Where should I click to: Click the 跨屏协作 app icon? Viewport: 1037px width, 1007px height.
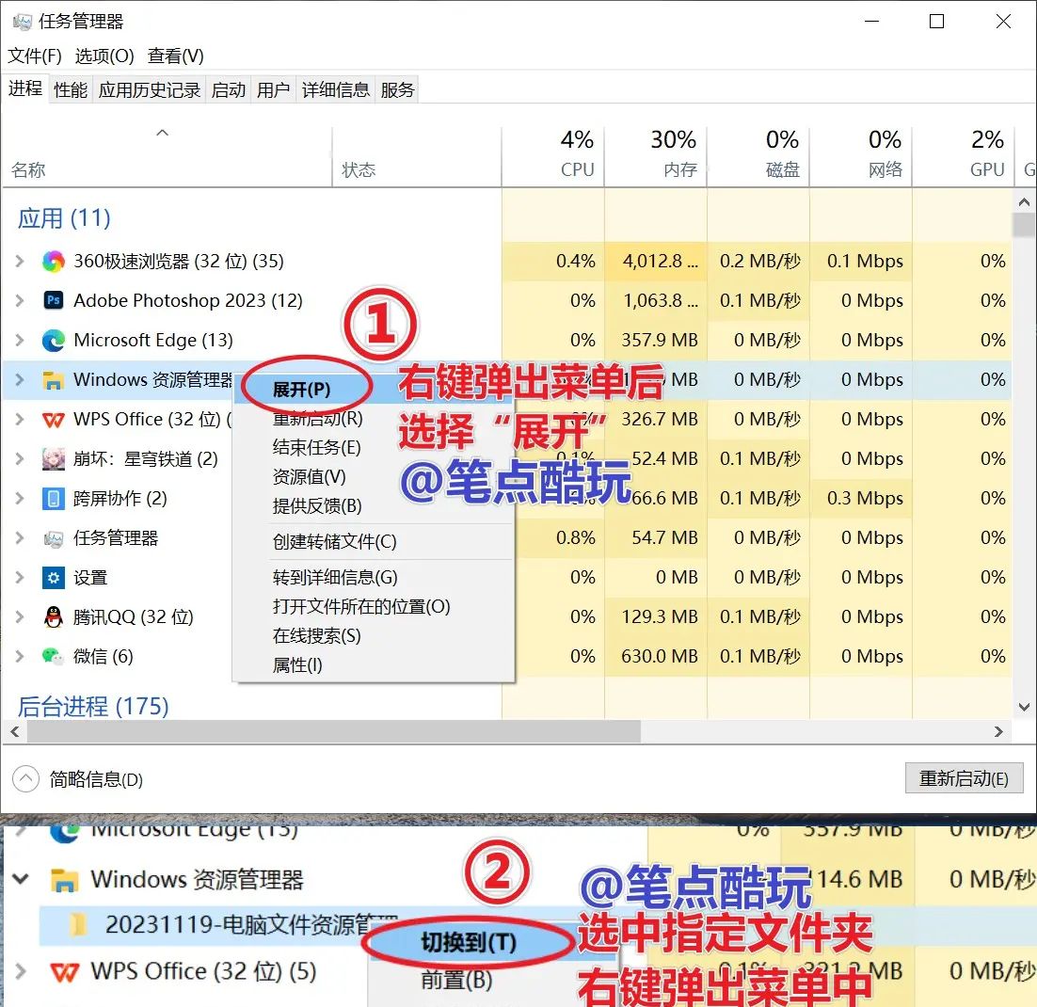[53, 498]
